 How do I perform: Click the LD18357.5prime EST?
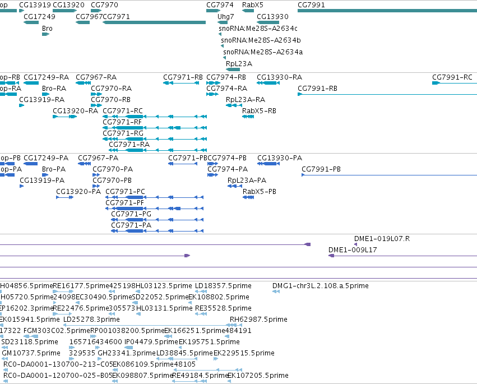click(201, 292)
